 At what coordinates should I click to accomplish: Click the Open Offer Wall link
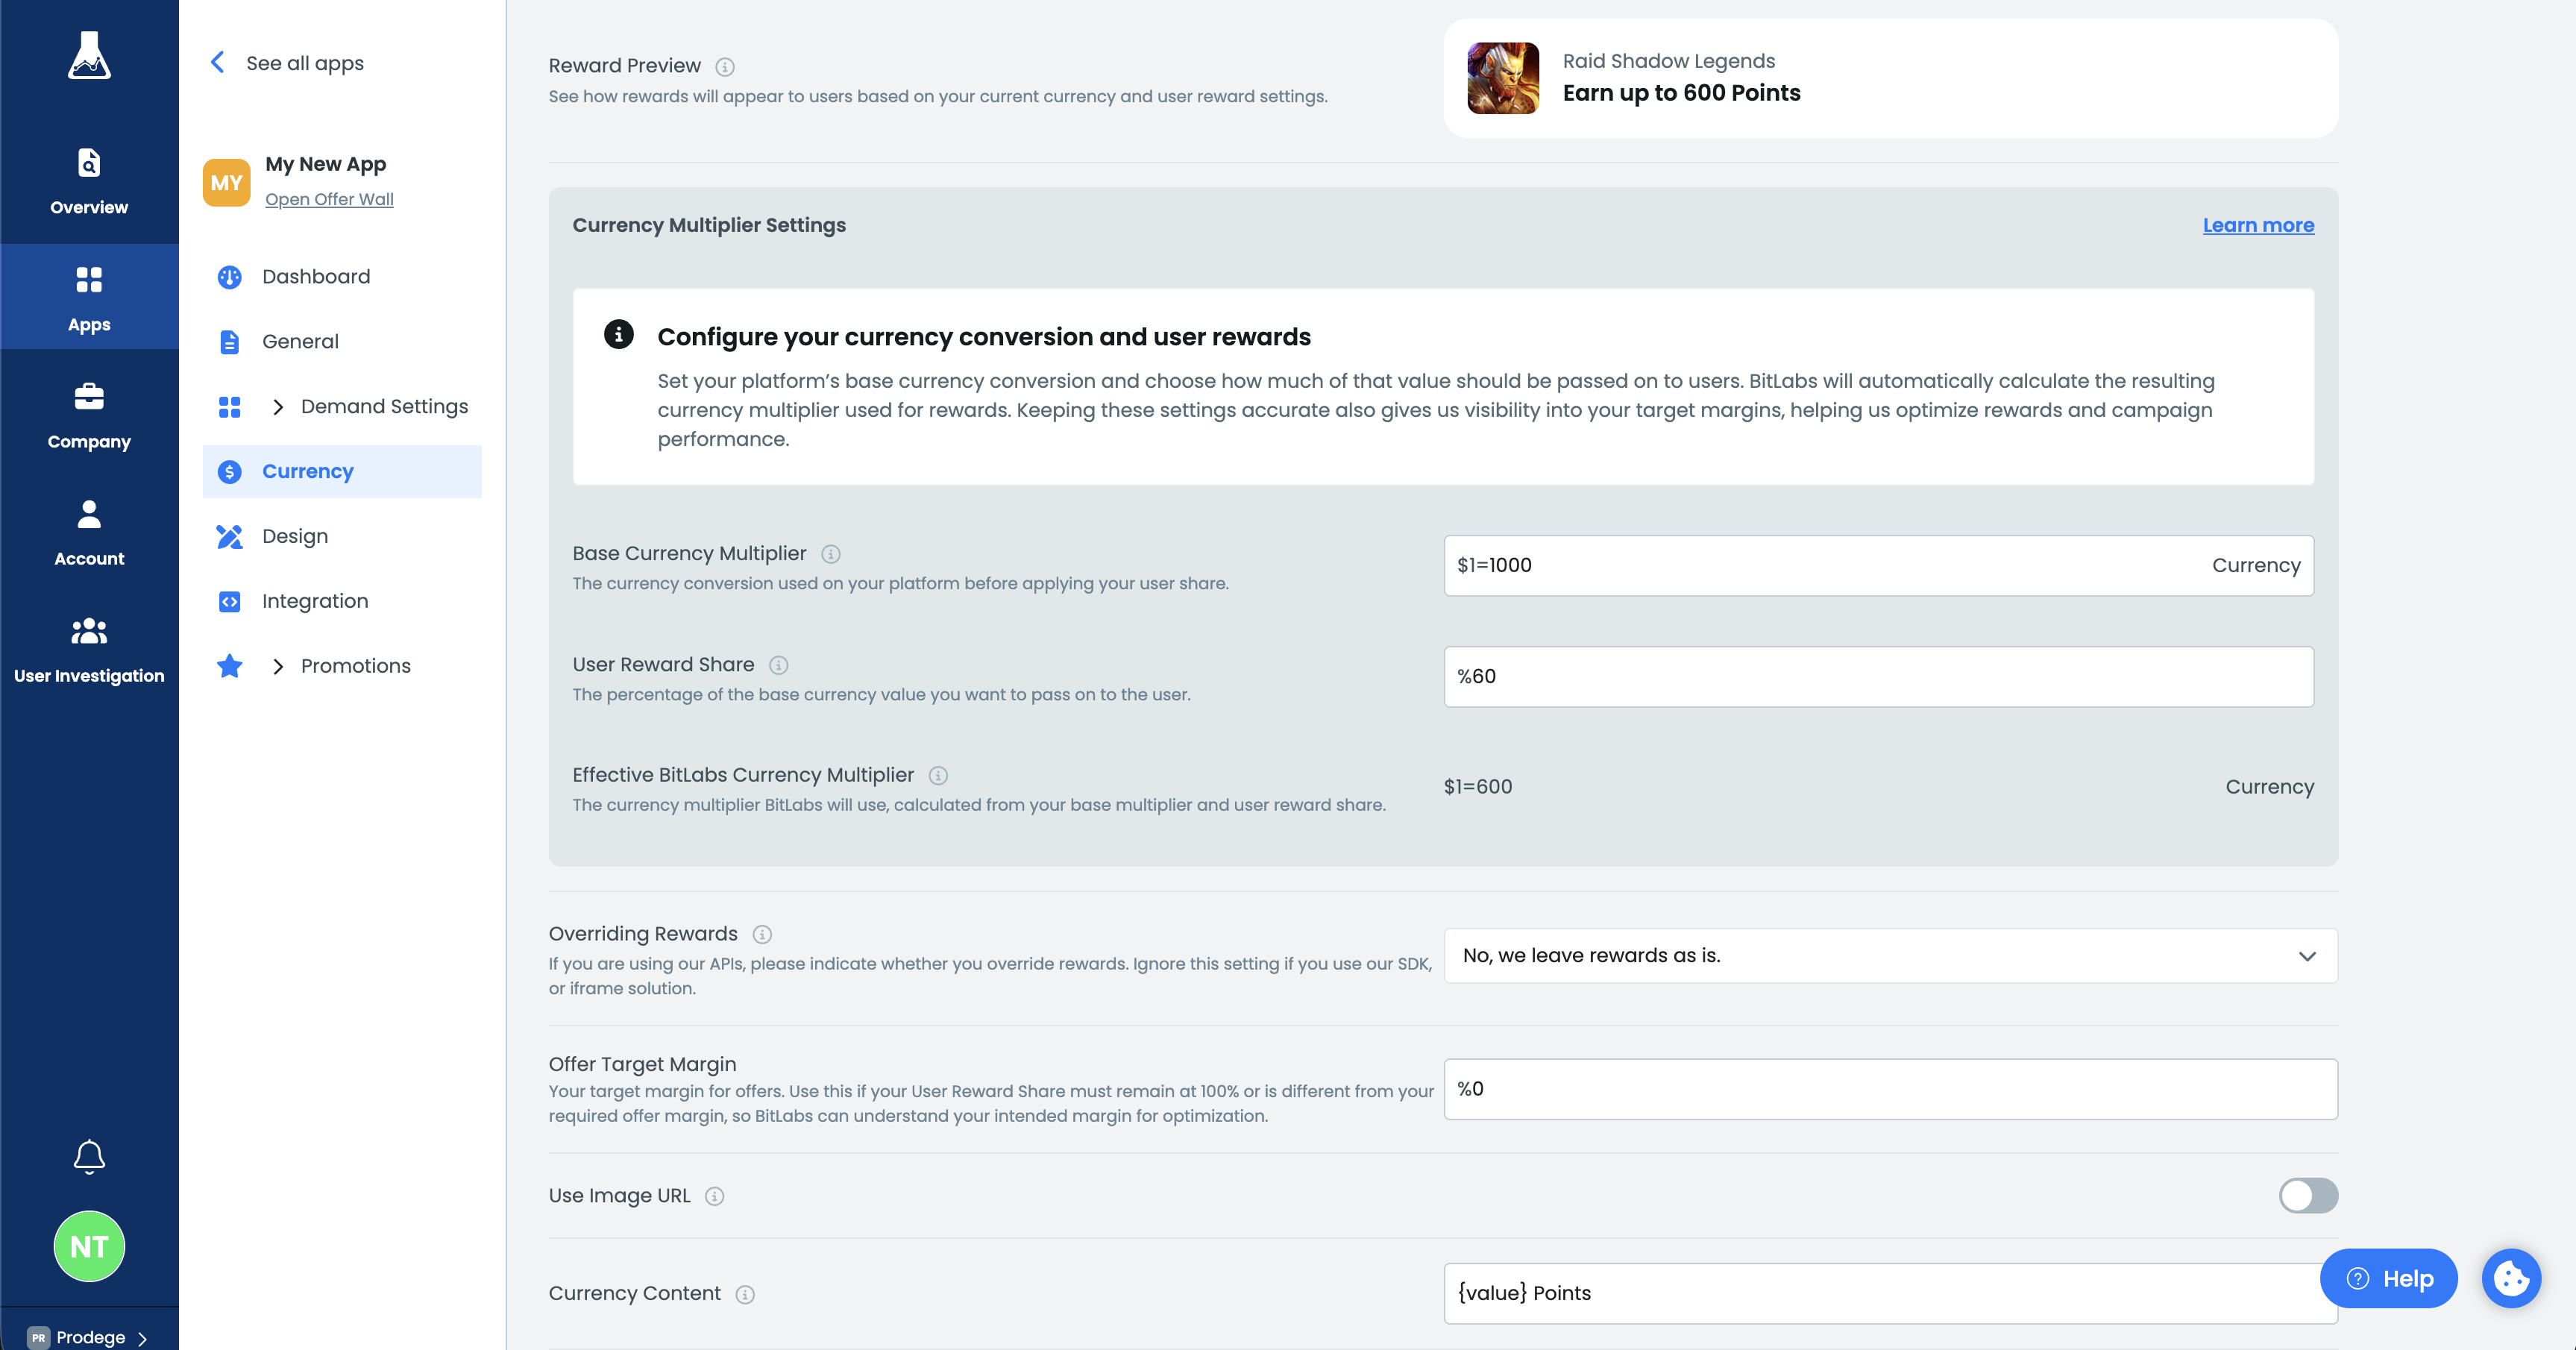(x=329, y=199)
